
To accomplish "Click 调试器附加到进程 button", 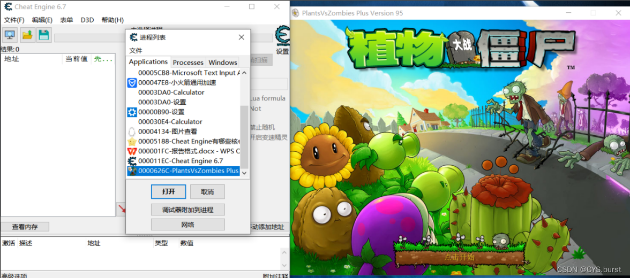I will click(187, 210).
